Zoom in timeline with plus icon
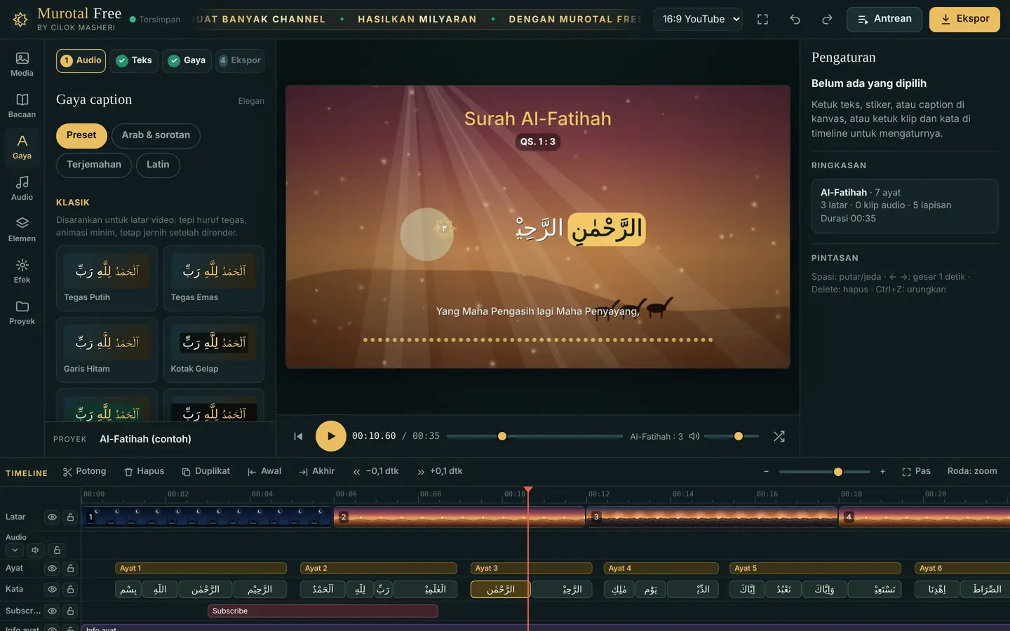 pos(882,472)
